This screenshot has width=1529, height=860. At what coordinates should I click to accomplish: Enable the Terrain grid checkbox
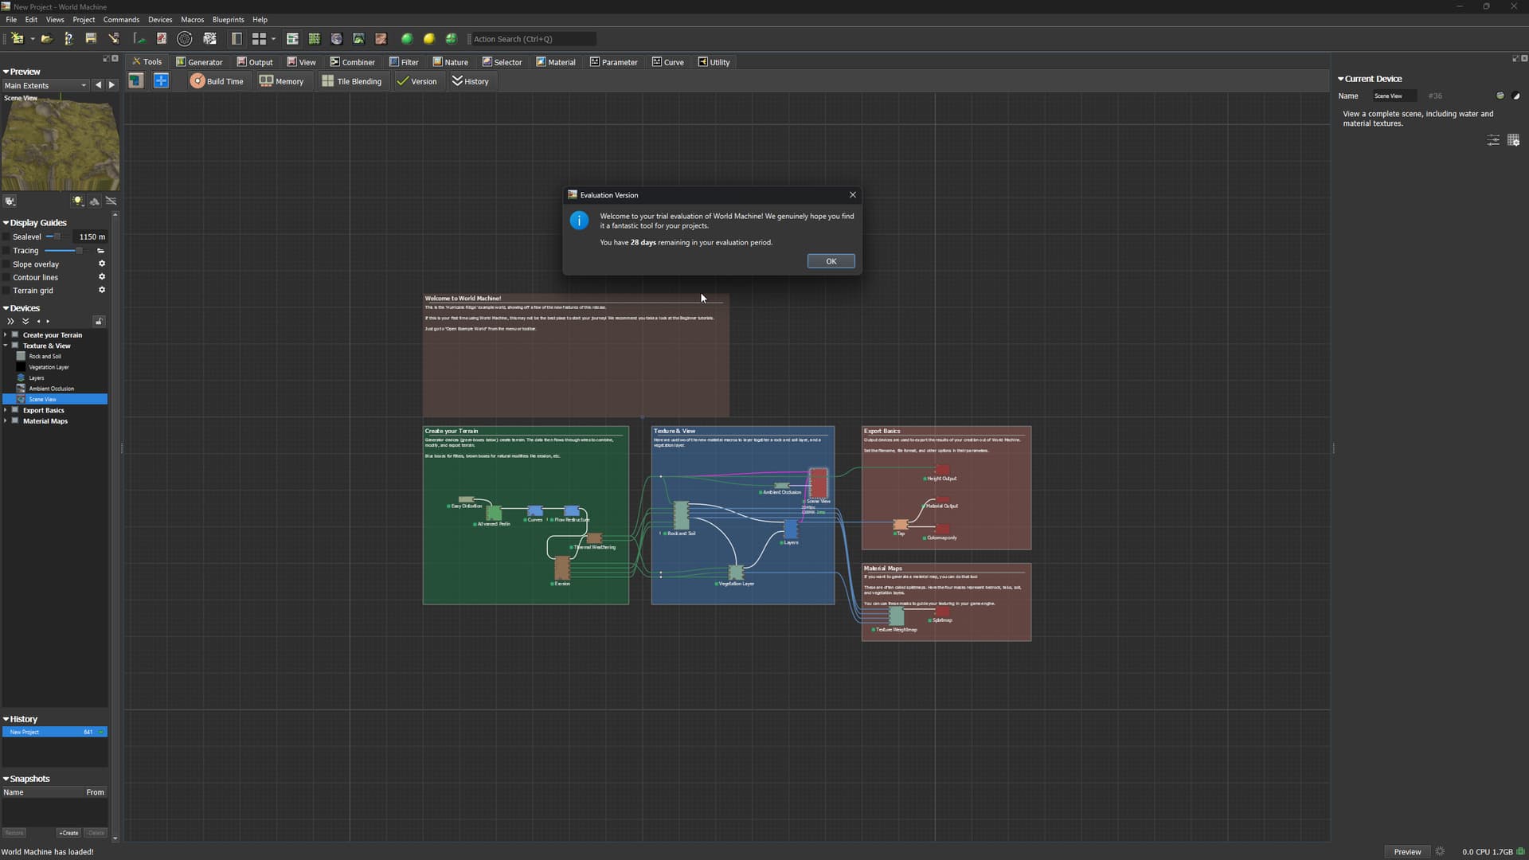(6, 291)
